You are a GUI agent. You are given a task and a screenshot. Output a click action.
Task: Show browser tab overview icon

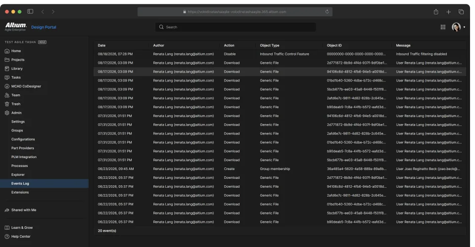(461, 12)
